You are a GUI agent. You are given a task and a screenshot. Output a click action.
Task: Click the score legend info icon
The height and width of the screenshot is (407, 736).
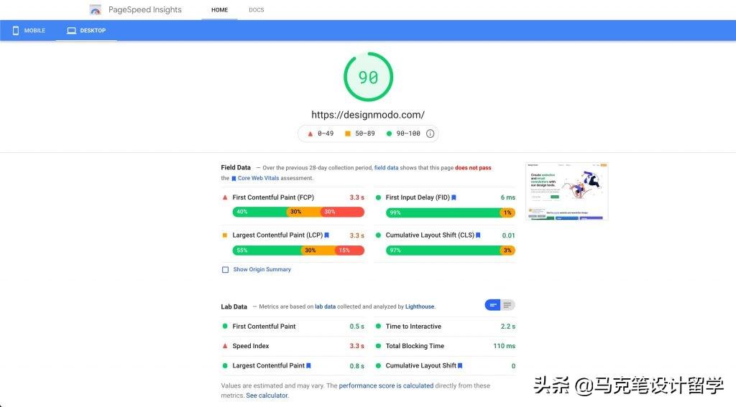pyautogui.click(x=430, y=134)
